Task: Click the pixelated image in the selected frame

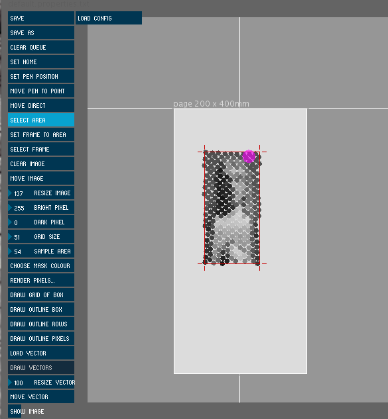Action: pos(232,208)
